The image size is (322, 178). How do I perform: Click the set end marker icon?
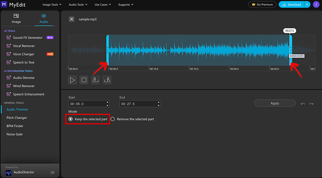[x=107, y=80]
